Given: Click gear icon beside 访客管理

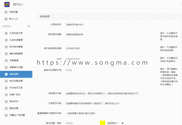Looking at the screenshot, I should tap(6, 60).
